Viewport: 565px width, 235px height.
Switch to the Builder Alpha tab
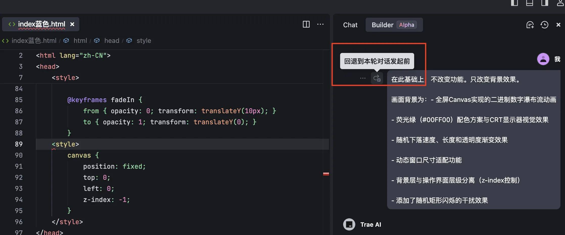(x=394, y=25)
